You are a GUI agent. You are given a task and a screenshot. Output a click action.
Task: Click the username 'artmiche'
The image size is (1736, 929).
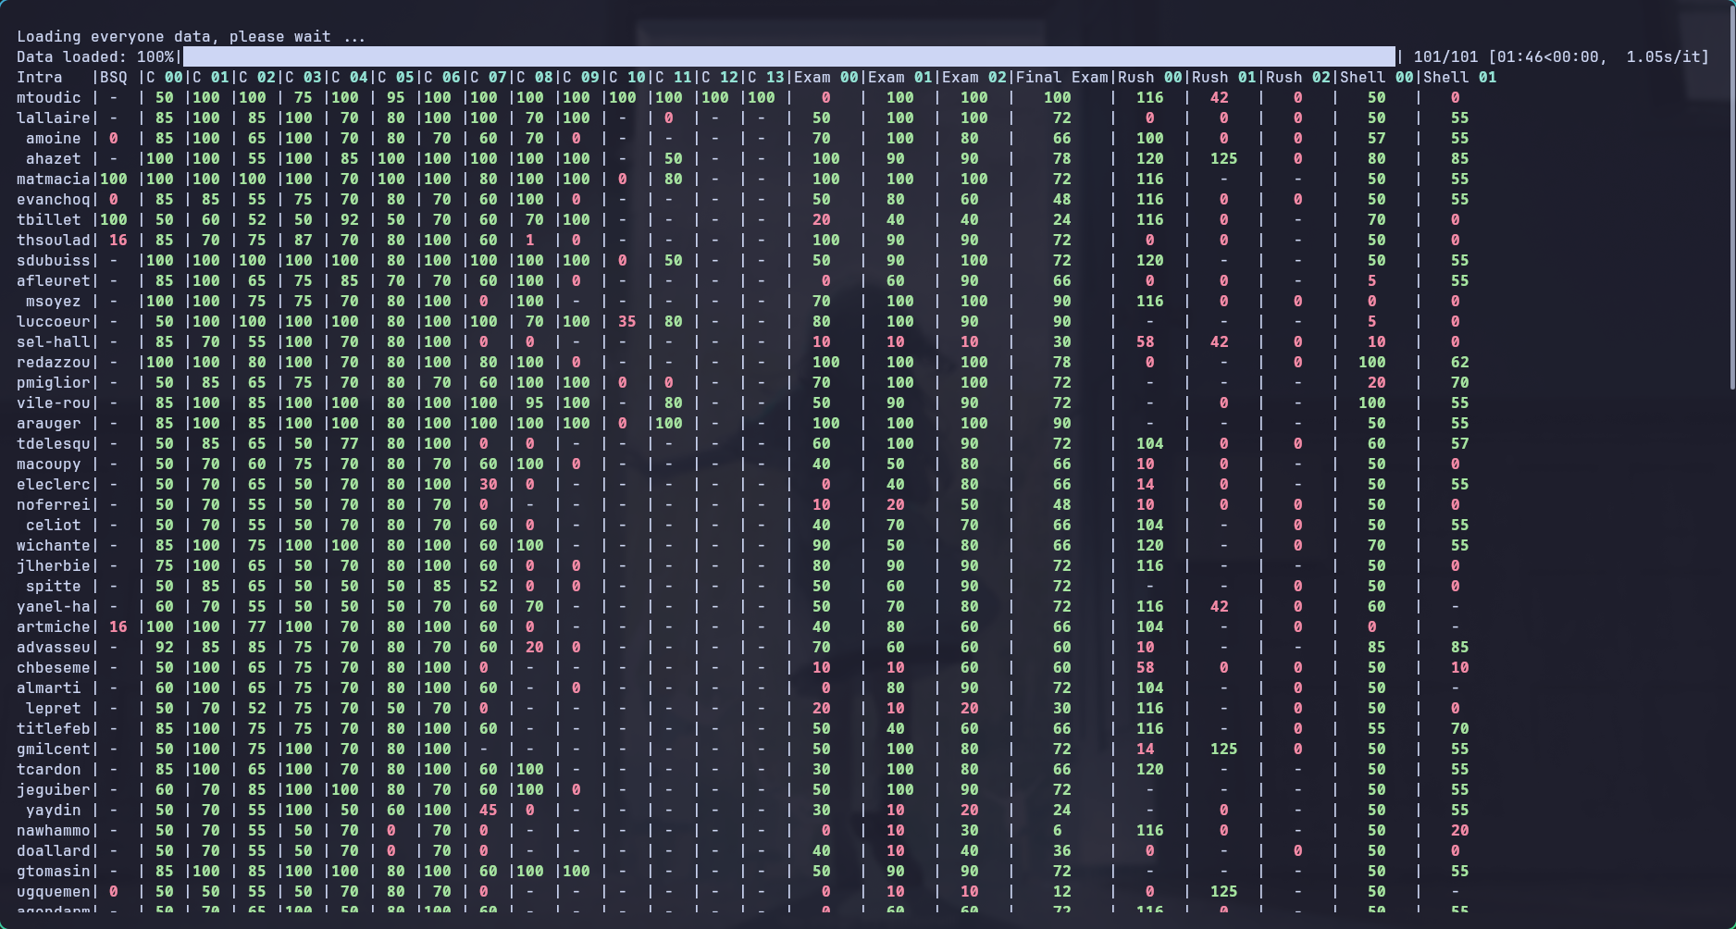(x=54, y=626)
